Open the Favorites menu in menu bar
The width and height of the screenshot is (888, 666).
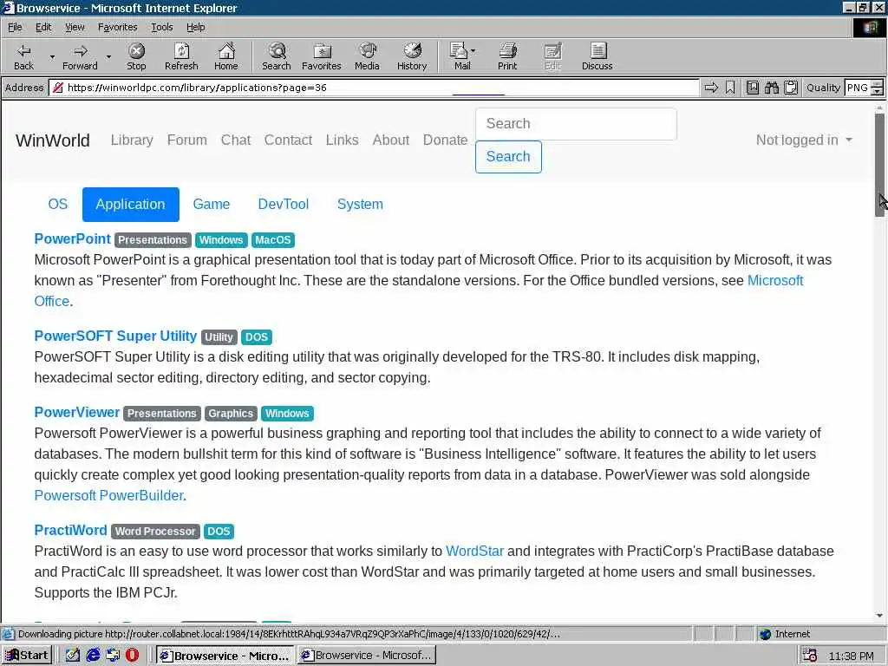[x=117, y=27]
